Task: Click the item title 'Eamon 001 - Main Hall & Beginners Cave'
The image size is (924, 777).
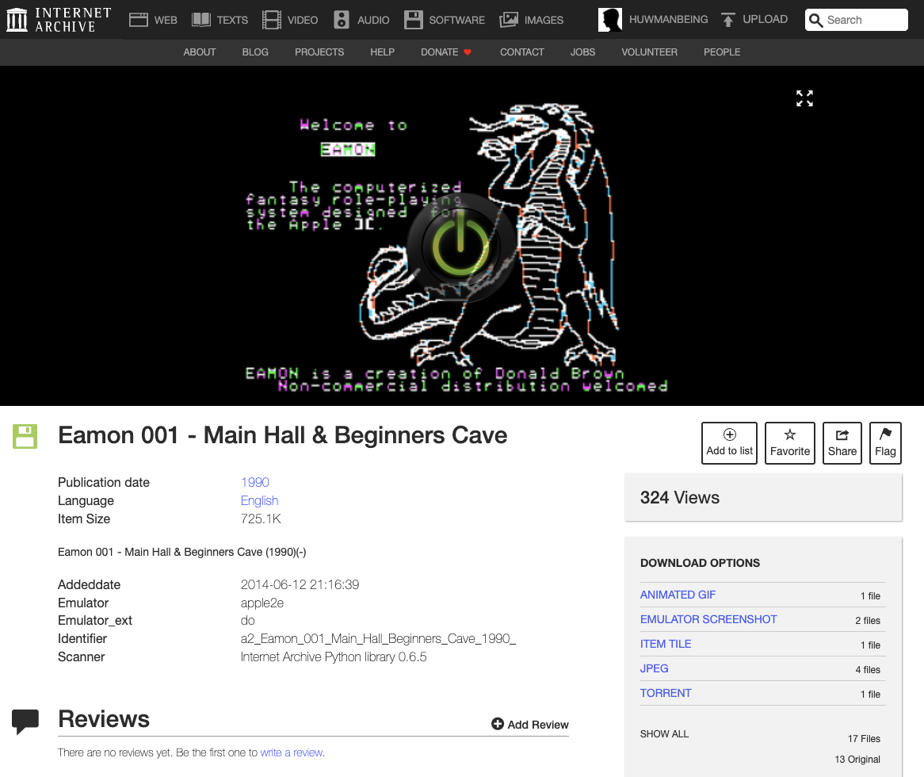Action: (282, 435)
